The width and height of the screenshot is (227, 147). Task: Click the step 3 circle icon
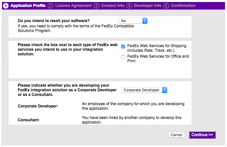(x=96, y=6)
